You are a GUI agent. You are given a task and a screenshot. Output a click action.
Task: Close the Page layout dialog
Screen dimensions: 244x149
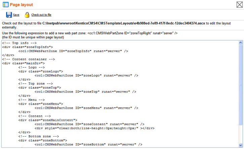tap(240, 4)
